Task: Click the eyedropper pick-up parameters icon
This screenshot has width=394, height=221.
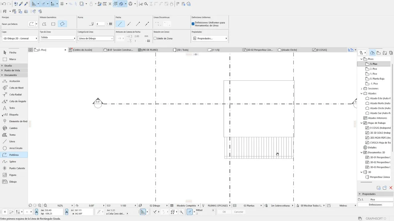Action: point(21,4)
